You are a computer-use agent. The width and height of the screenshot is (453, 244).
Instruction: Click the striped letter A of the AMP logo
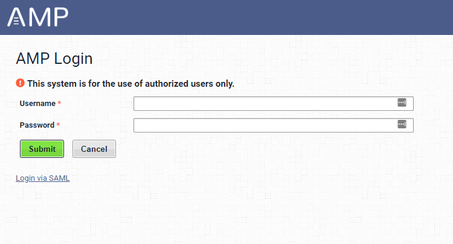pyautogui.click(x=16, y=17)
